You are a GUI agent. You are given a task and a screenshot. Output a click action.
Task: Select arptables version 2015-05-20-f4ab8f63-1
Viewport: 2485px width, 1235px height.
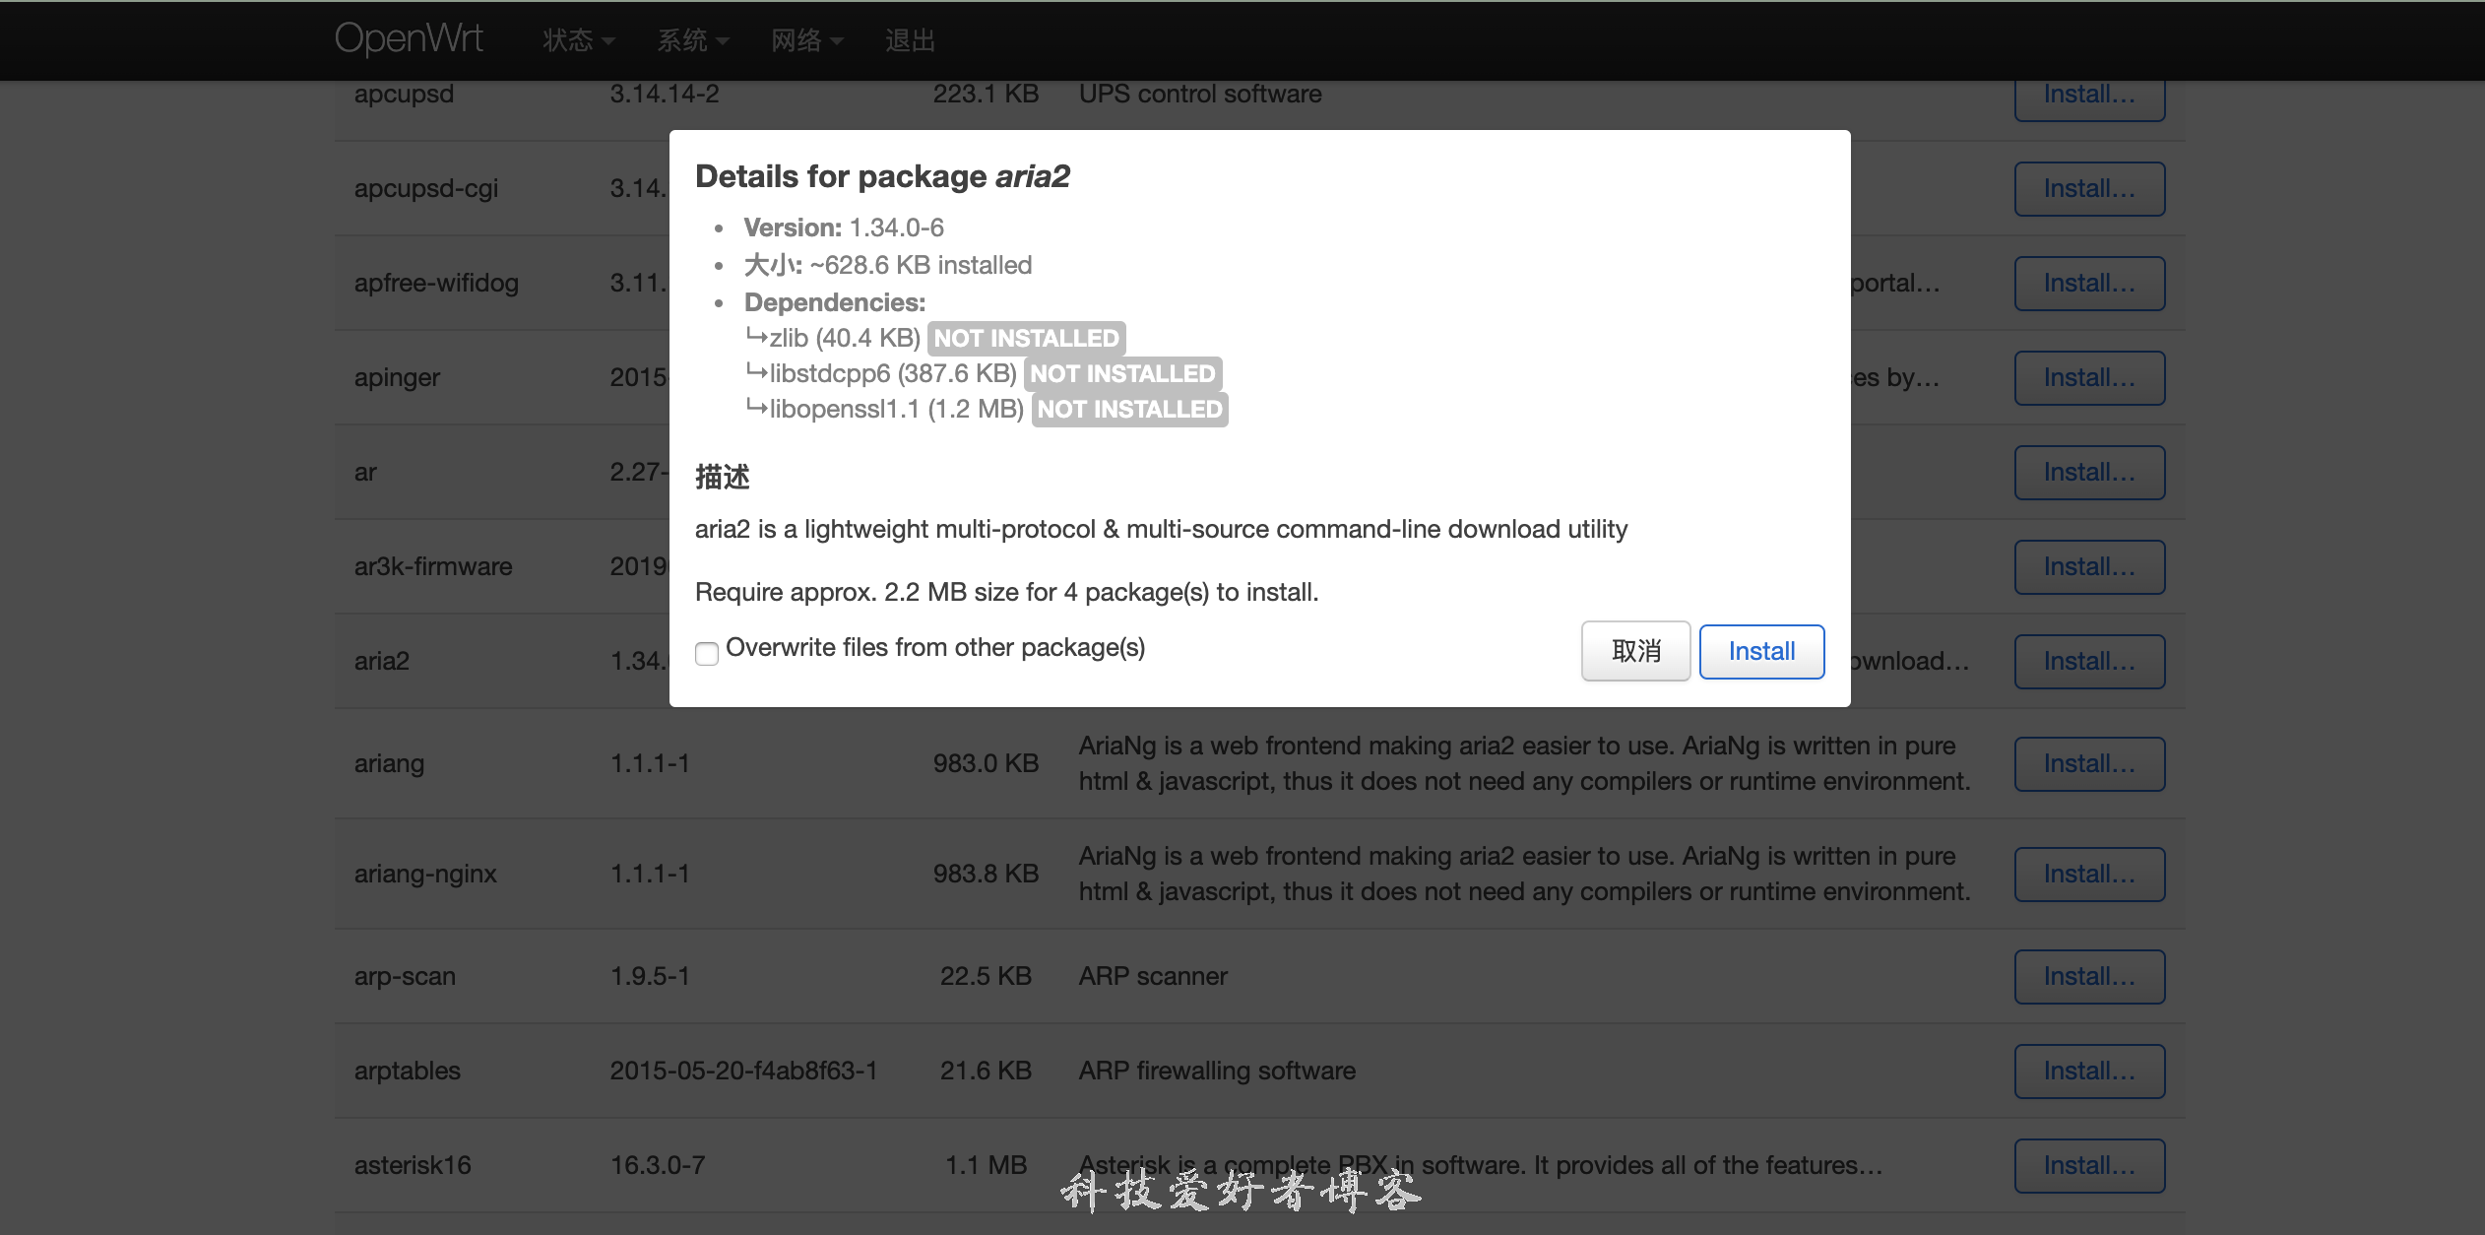[x=743, y=1071]
